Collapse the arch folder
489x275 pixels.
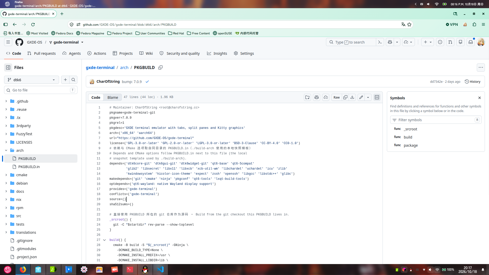[x=6, y=150]
